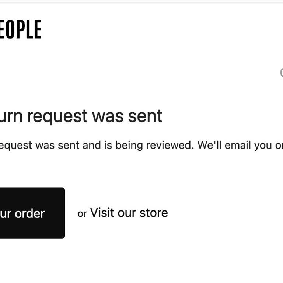Open the store via 'Visit our store'

point(129,213)
